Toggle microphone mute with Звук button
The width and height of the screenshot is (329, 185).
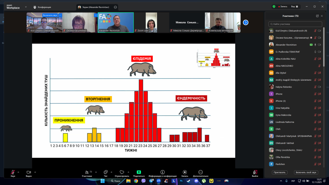(13, 172)
